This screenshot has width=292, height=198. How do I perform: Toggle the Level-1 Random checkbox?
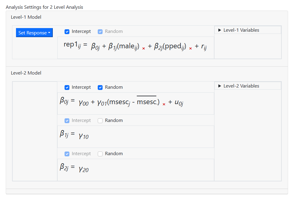100,31
